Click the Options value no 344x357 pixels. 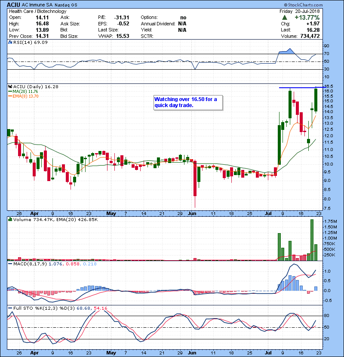pos(183,18)
